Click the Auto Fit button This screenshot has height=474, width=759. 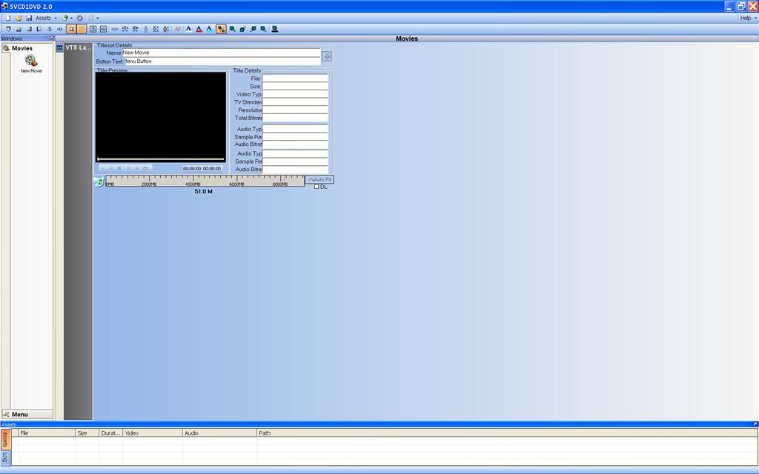tap(319, 179)
